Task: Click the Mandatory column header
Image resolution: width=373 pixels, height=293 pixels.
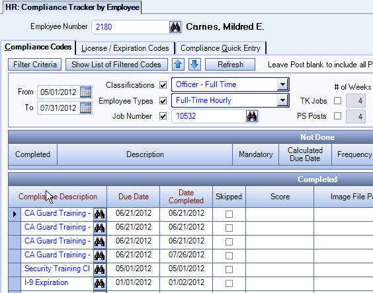Action: coord(255,154)
